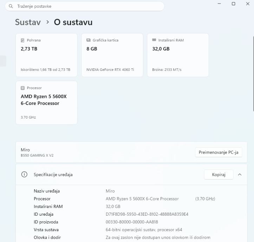Click Preimenovanje PC-ja button
Viewport: 254px width, 242px height.
point(218,152)
